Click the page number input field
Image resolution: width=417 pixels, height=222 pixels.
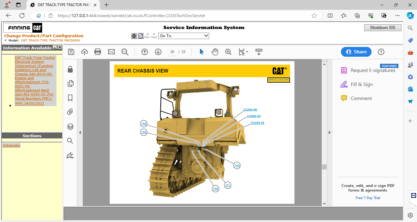pos(172,52)
